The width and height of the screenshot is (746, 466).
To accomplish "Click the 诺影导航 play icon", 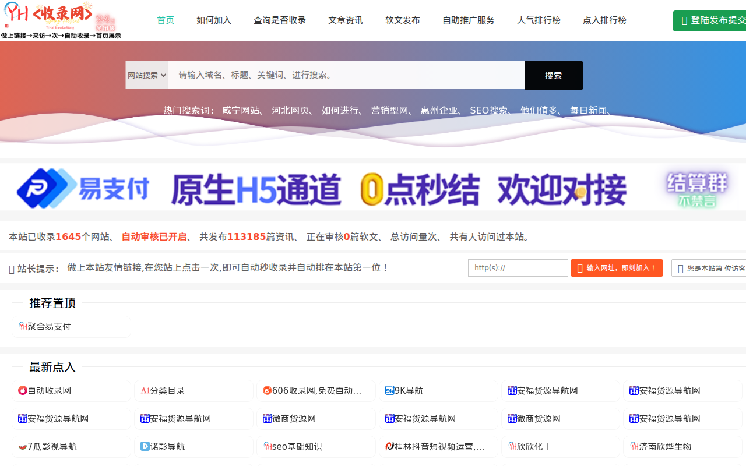I will pos(145,446).
